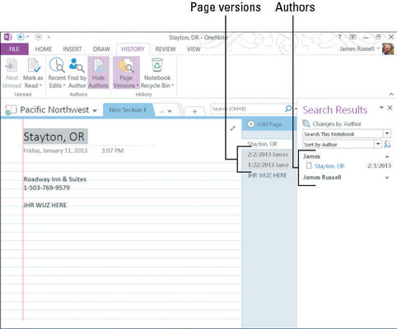Open the 2/2/2013 James page version
This screenshot has width=397, height=329.
(267, 155)
